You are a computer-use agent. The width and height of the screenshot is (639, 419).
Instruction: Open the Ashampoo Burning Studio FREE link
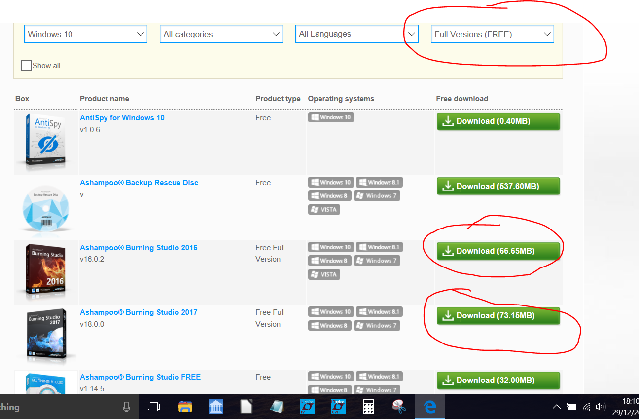[141, 377]
